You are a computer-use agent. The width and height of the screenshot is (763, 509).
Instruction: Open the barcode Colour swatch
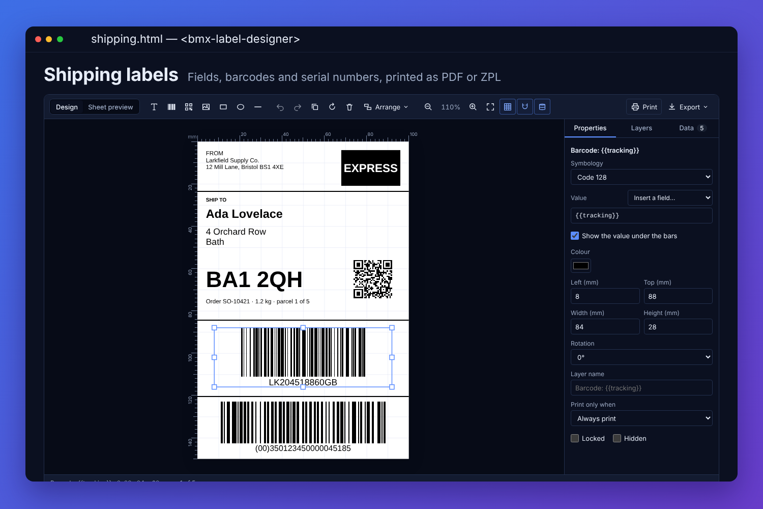(581, 266)
